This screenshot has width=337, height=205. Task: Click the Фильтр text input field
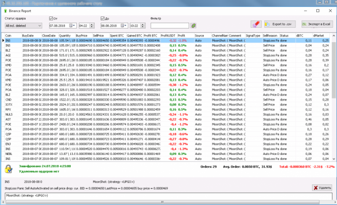coord(170,26)
